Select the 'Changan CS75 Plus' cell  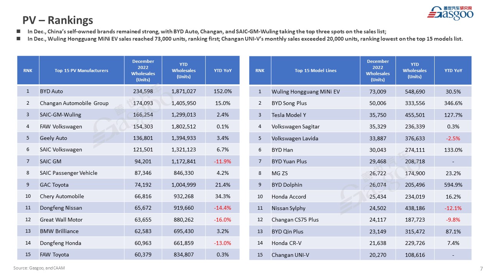315,220
